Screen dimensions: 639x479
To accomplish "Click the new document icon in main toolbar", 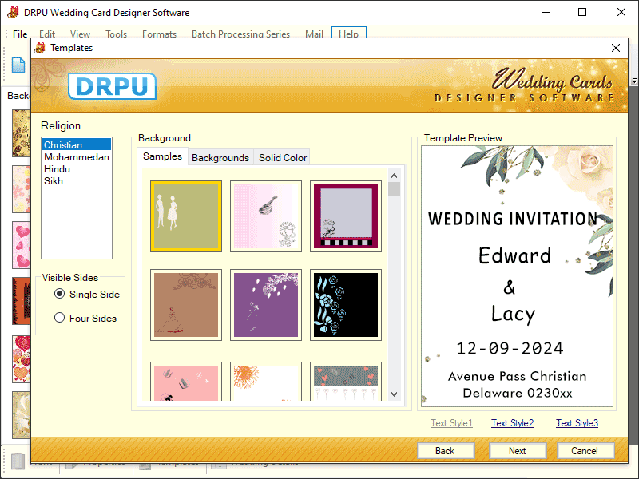I will pyautogui.click(x=18, y=65).
